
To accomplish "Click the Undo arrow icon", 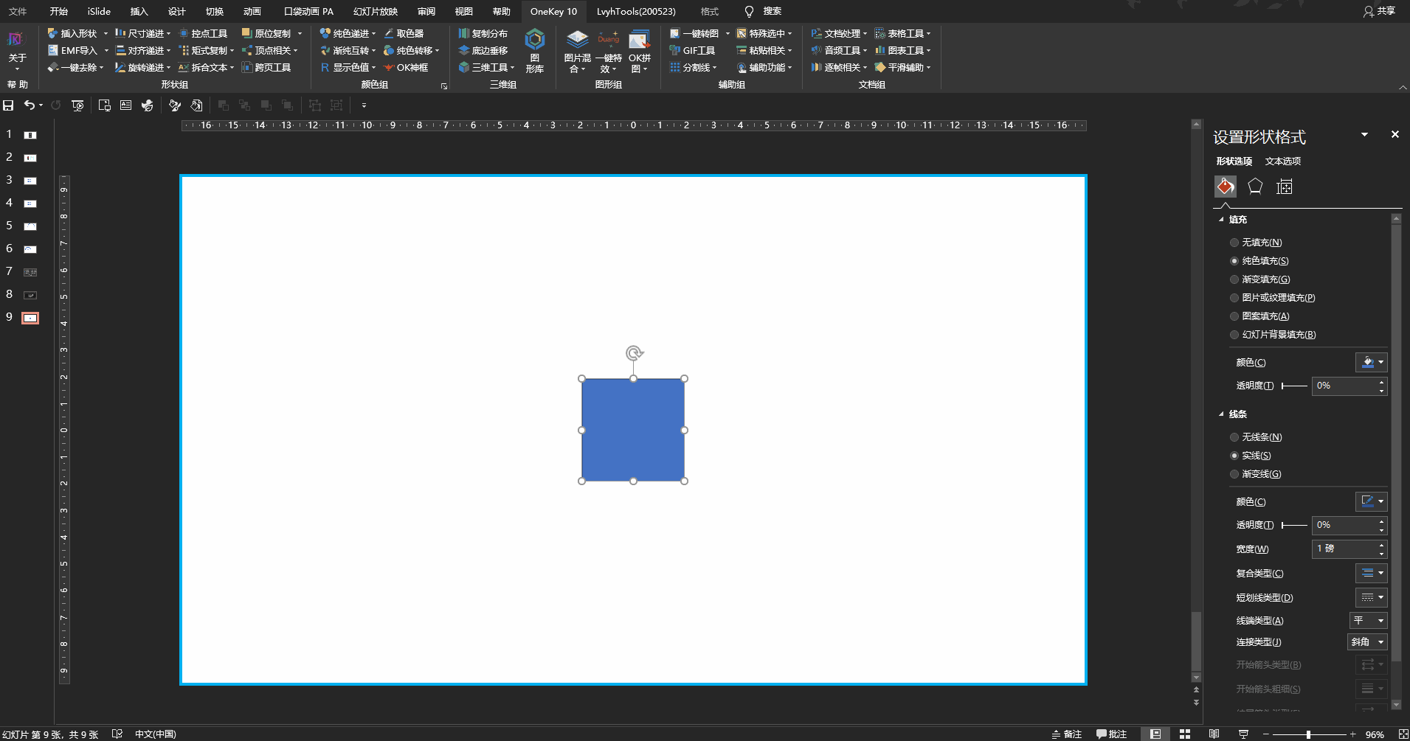I will click(x=29, y=105).
